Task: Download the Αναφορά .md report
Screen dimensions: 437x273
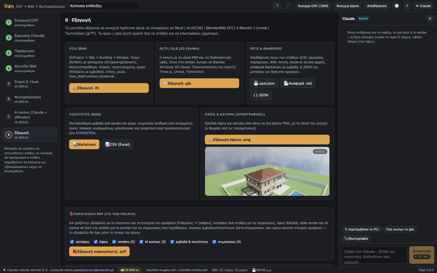Action: [x=297, y=83]
